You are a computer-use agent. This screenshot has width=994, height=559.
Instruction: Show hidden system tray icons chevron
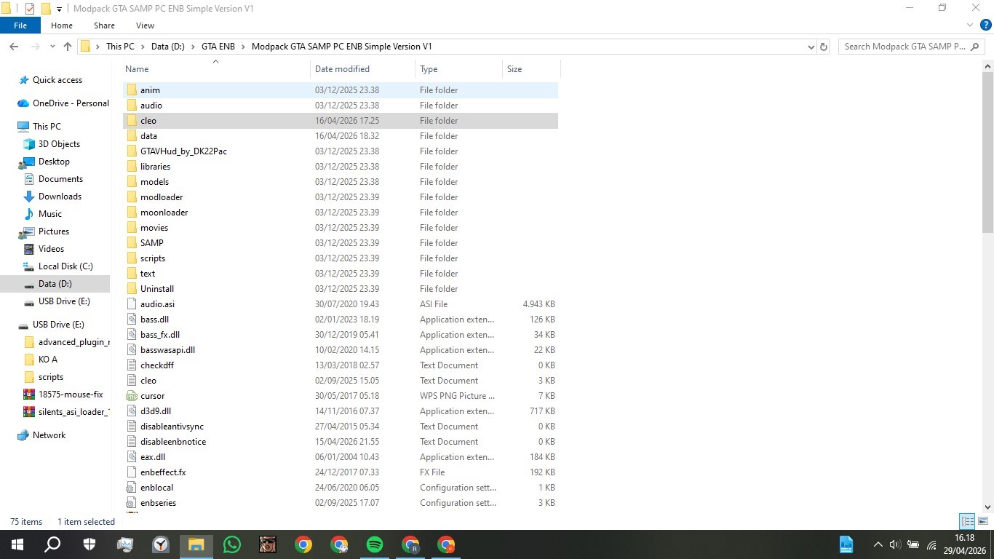pyautogui.click(x=878, y=544)
